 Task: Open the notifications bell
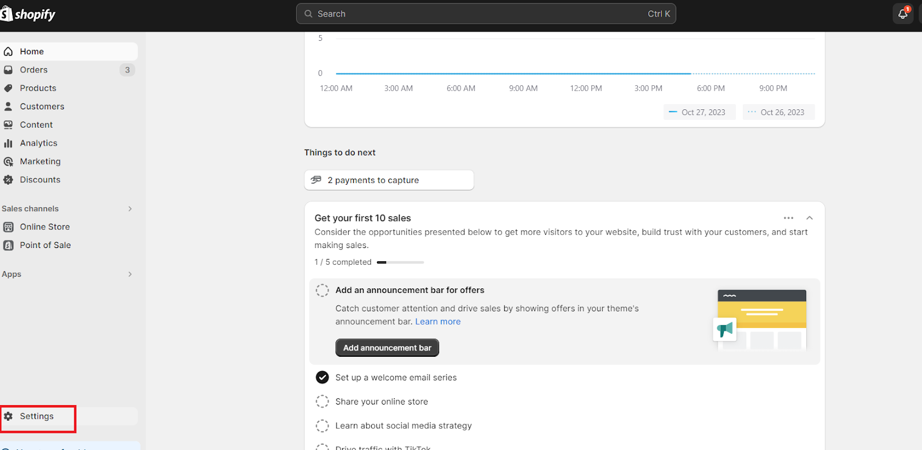click(902, 14)
